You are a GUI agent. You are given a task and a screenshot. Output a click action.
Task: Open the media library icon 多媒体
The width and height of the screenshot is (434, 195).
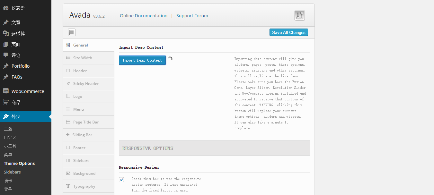[6, 33]
